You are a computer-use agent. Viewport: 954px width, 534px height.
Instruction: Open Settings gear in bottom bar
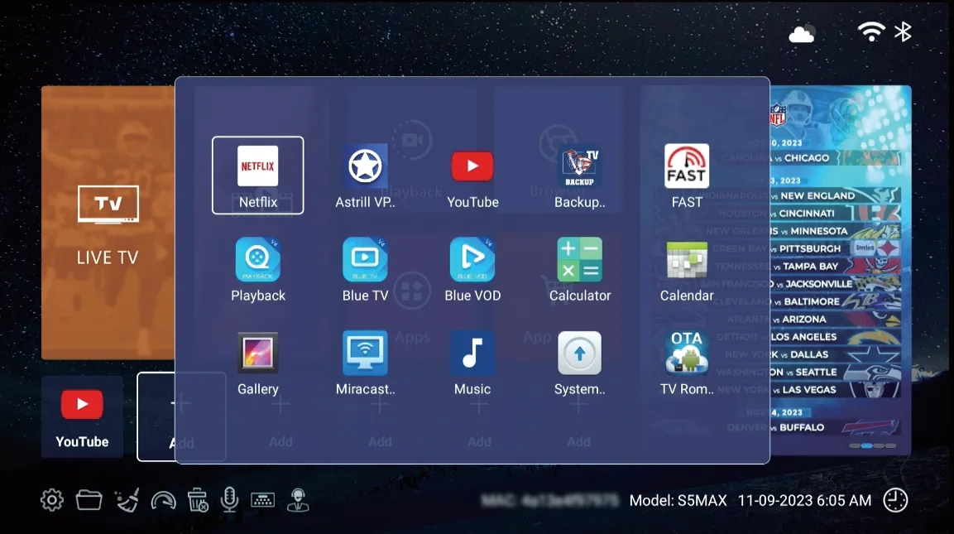tap(52, 501)
